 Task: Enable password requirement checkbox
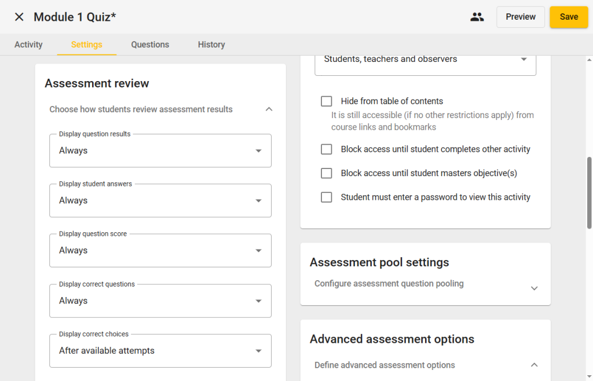[327, 197]
